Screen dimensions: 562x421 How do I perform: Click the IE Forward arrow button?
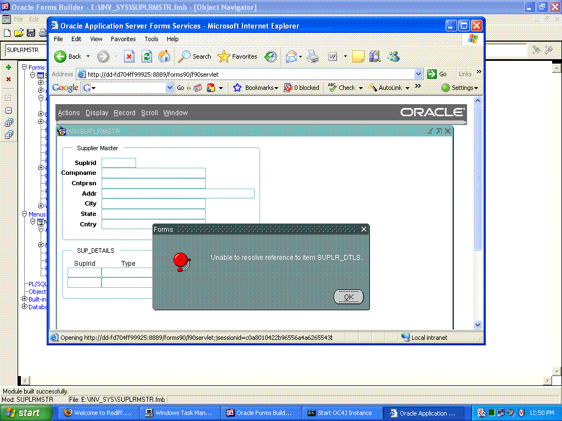103,56
